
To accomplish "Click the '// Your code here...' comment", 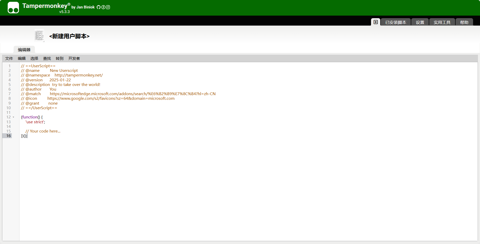I will pyautogui.click(x=43, y=131).
